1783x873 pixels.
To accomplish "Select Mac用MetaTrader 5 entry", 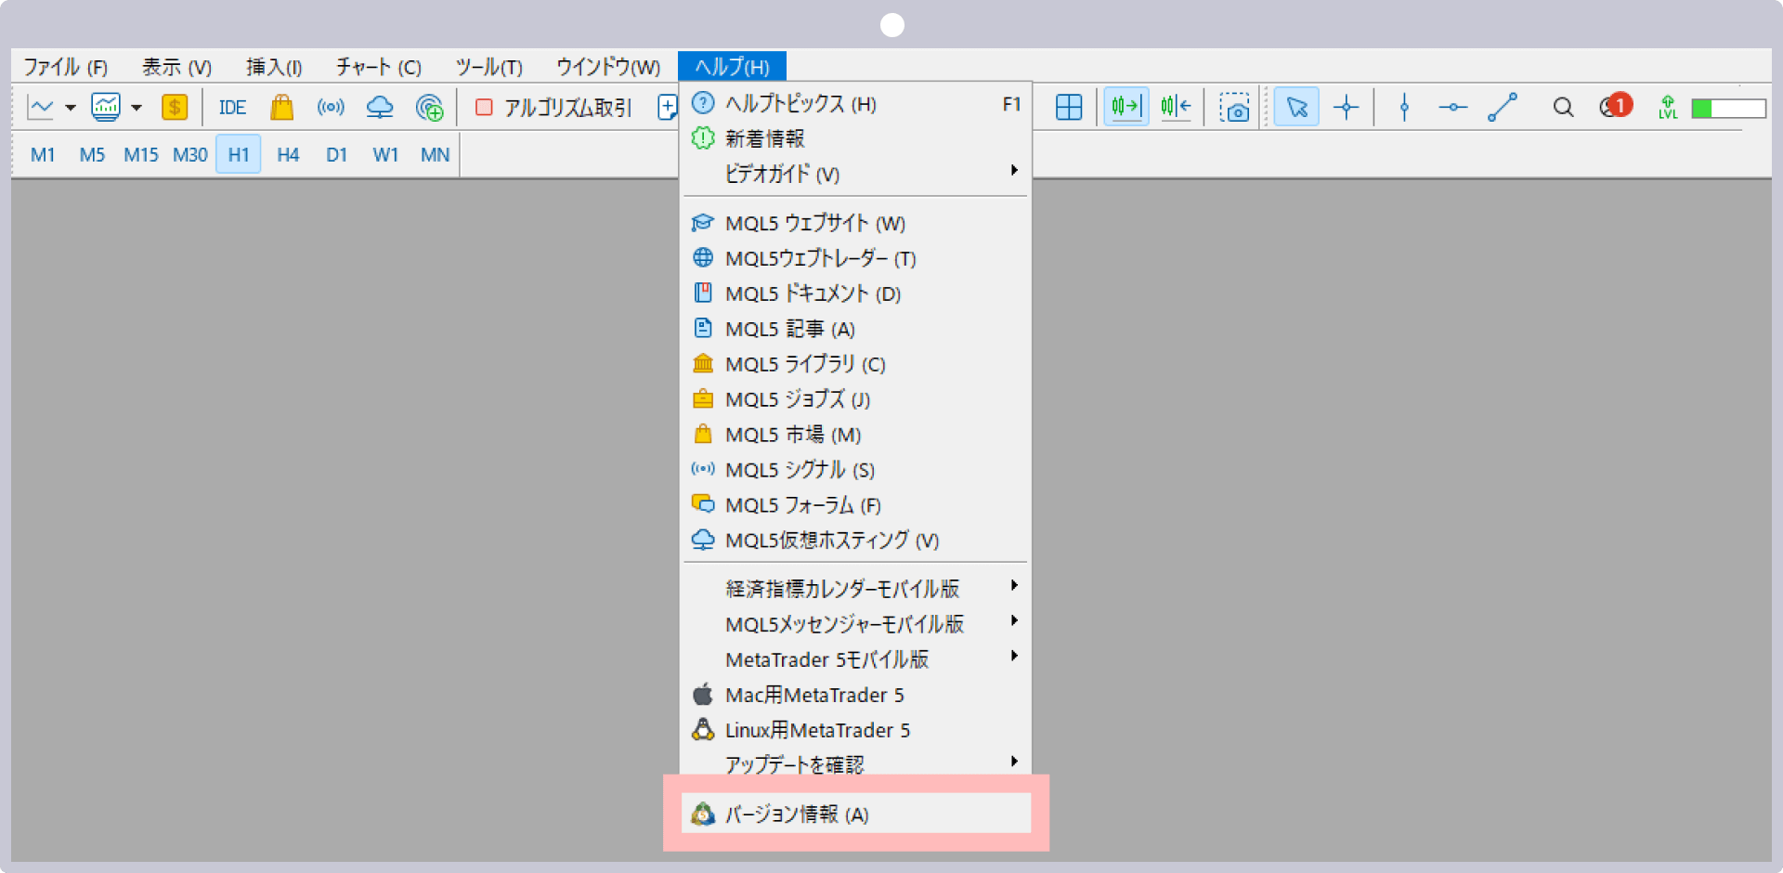I will coord(855,695).
